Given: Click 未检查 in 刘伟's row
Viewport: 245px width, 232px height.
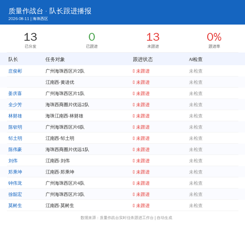Looking at the screenshot, I should (196, 161).
